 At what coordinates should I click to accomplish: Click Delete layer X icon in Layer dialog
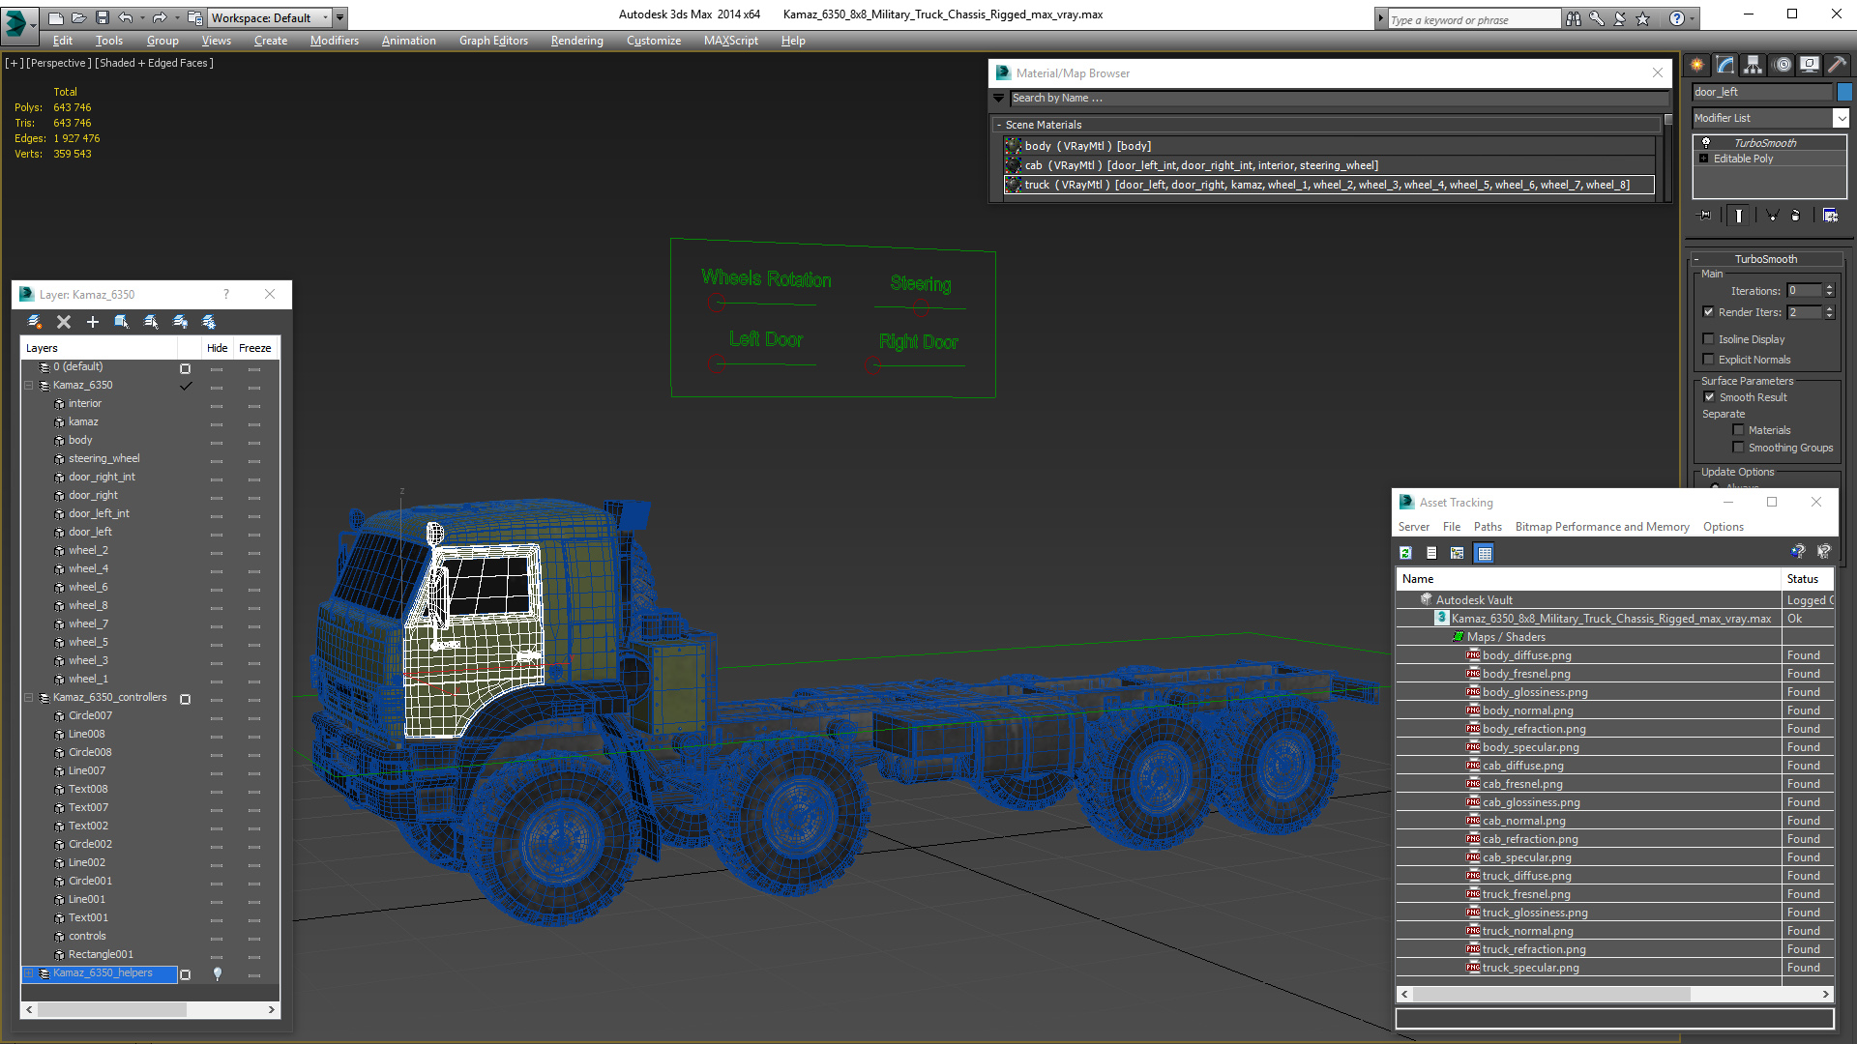coord(64,322)
